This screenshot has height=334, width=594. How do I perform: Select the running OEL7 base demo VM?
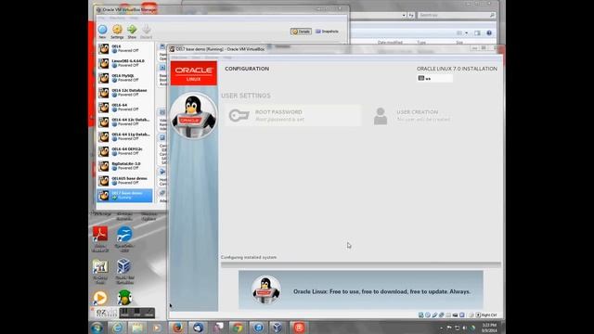[124, 196]
